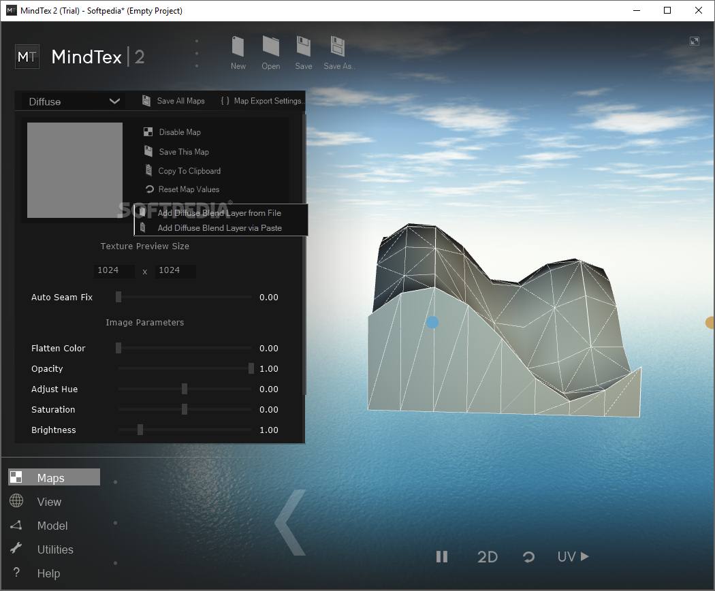Click the Copy To Clipboard label

tap(189, 170)
